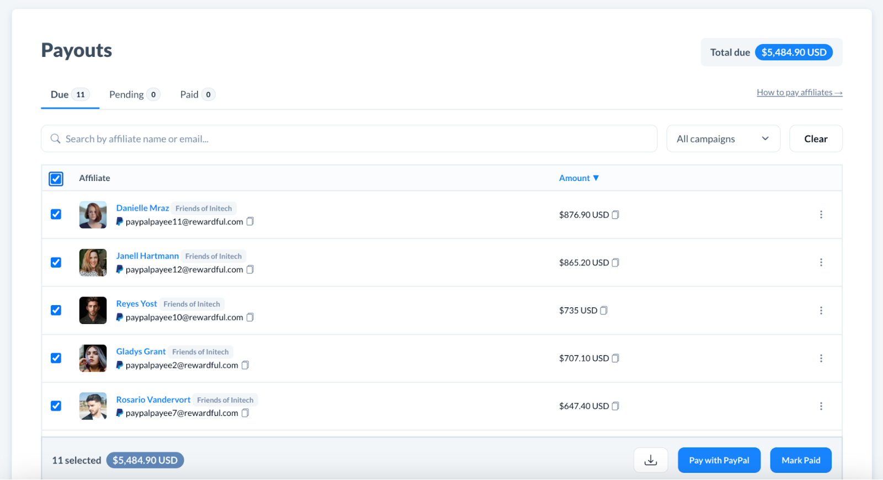Uncheck the select-all affiliates checkbox
The height and width of the screenshot is (480, 883).
coord(56,179)
